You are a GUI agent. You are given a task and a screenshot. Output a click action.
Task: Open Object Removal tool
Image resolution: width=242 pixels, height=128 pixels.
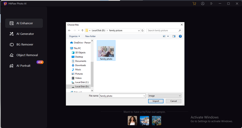point(24,55)
